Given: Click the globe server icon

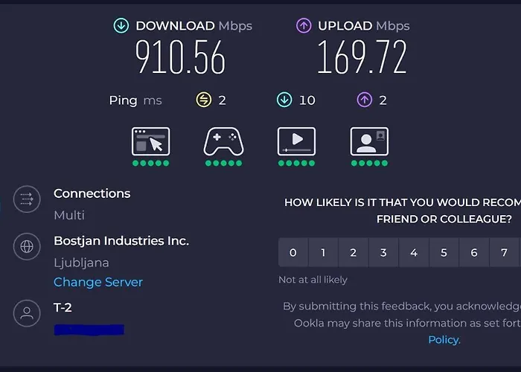Looking at the screenshot, I should 28,248.
